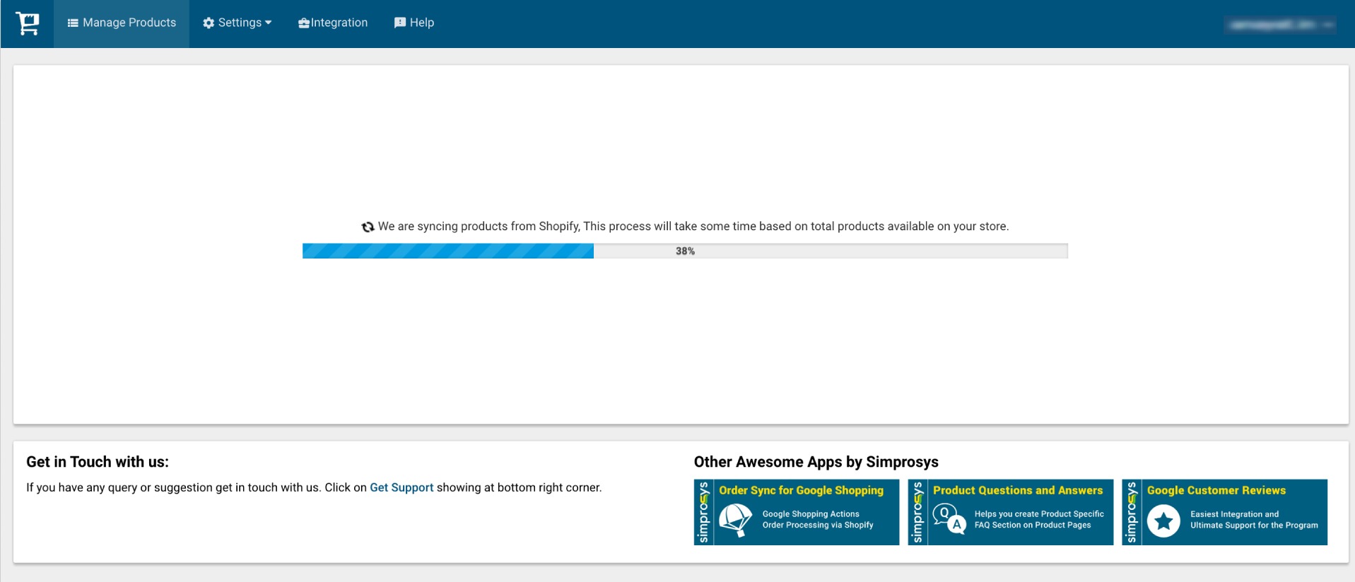
Task: Click the Help chat bubble icon
Action: point(400,23)
